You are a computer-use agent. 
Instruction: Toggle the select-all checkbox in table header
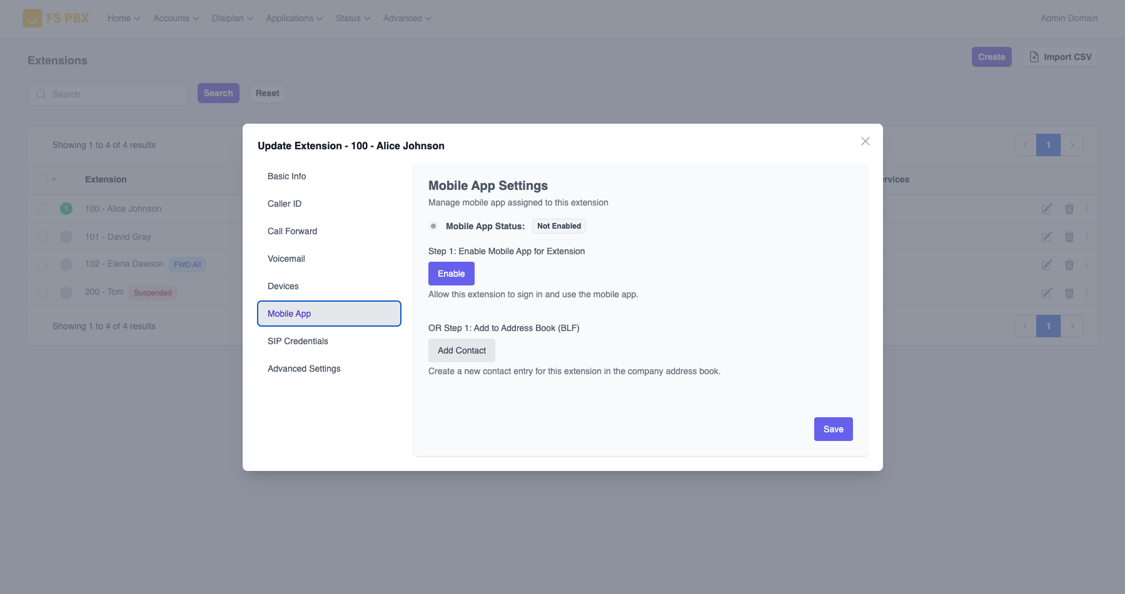pos(43,179)
